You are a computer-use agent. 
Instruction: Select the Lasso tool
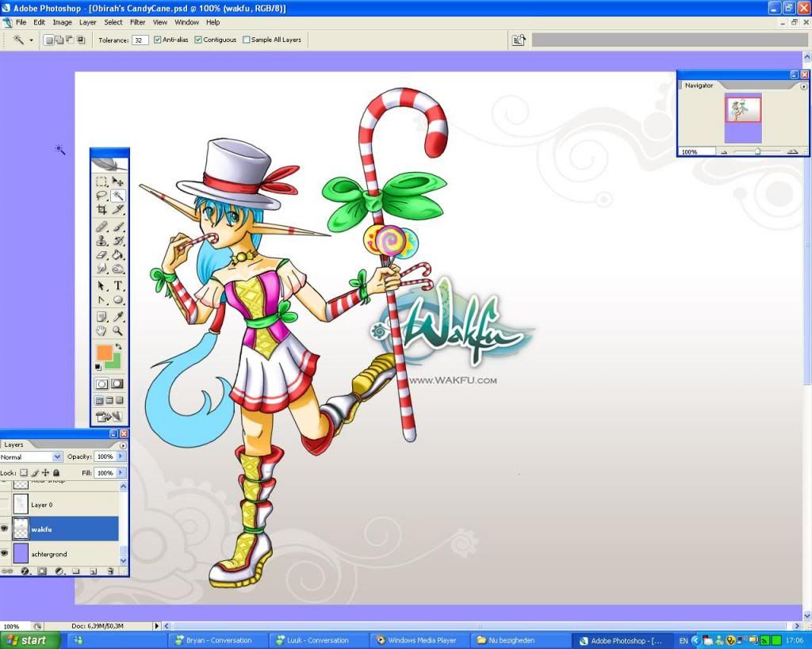tap(101, 196)
